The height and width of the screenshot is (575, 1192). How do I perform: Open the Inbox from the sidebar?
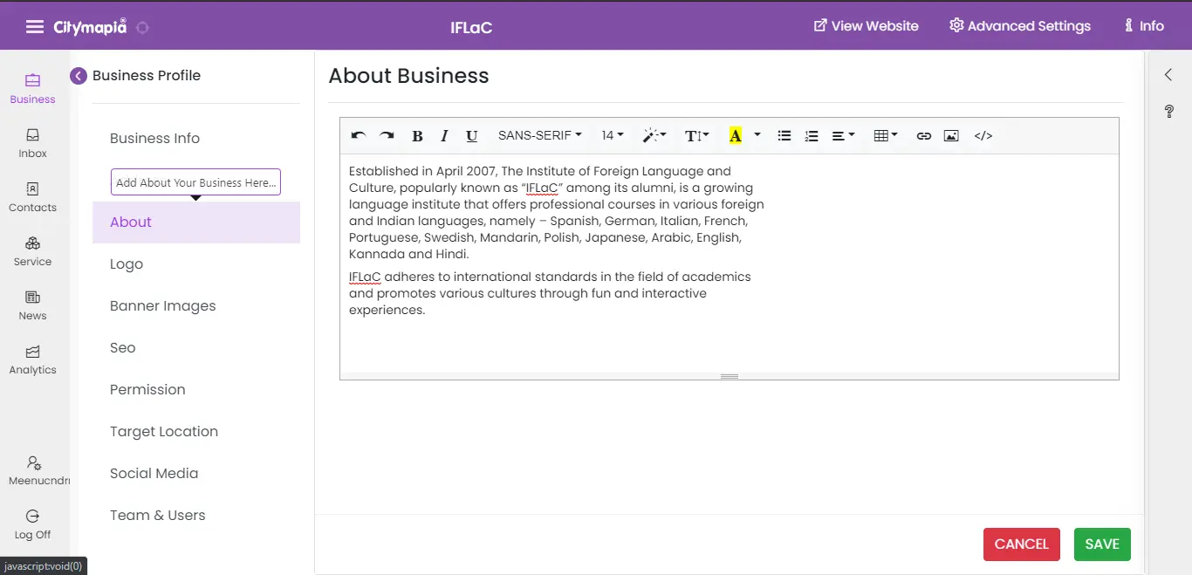coord(33,143)
